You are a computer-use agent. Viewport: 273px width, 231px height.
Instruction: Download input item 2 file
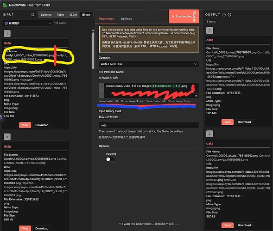pyautogui.click(x=42, y=228)
